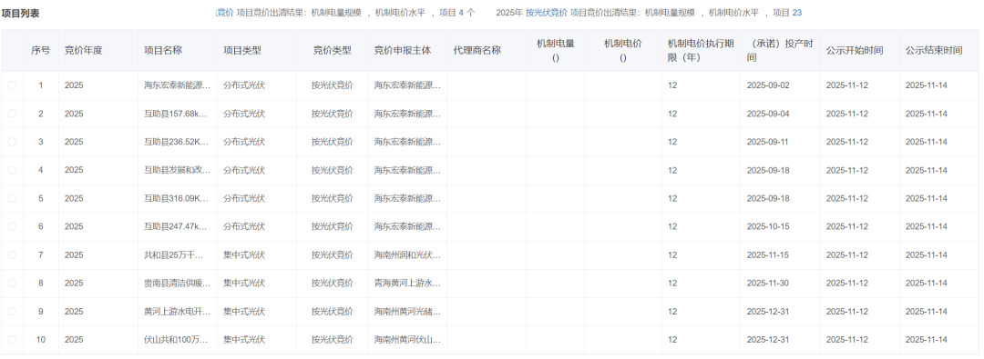This screenshot has height=359, width=984.
Task: Click the 竞价年度 column header
Action: point(84,51)
